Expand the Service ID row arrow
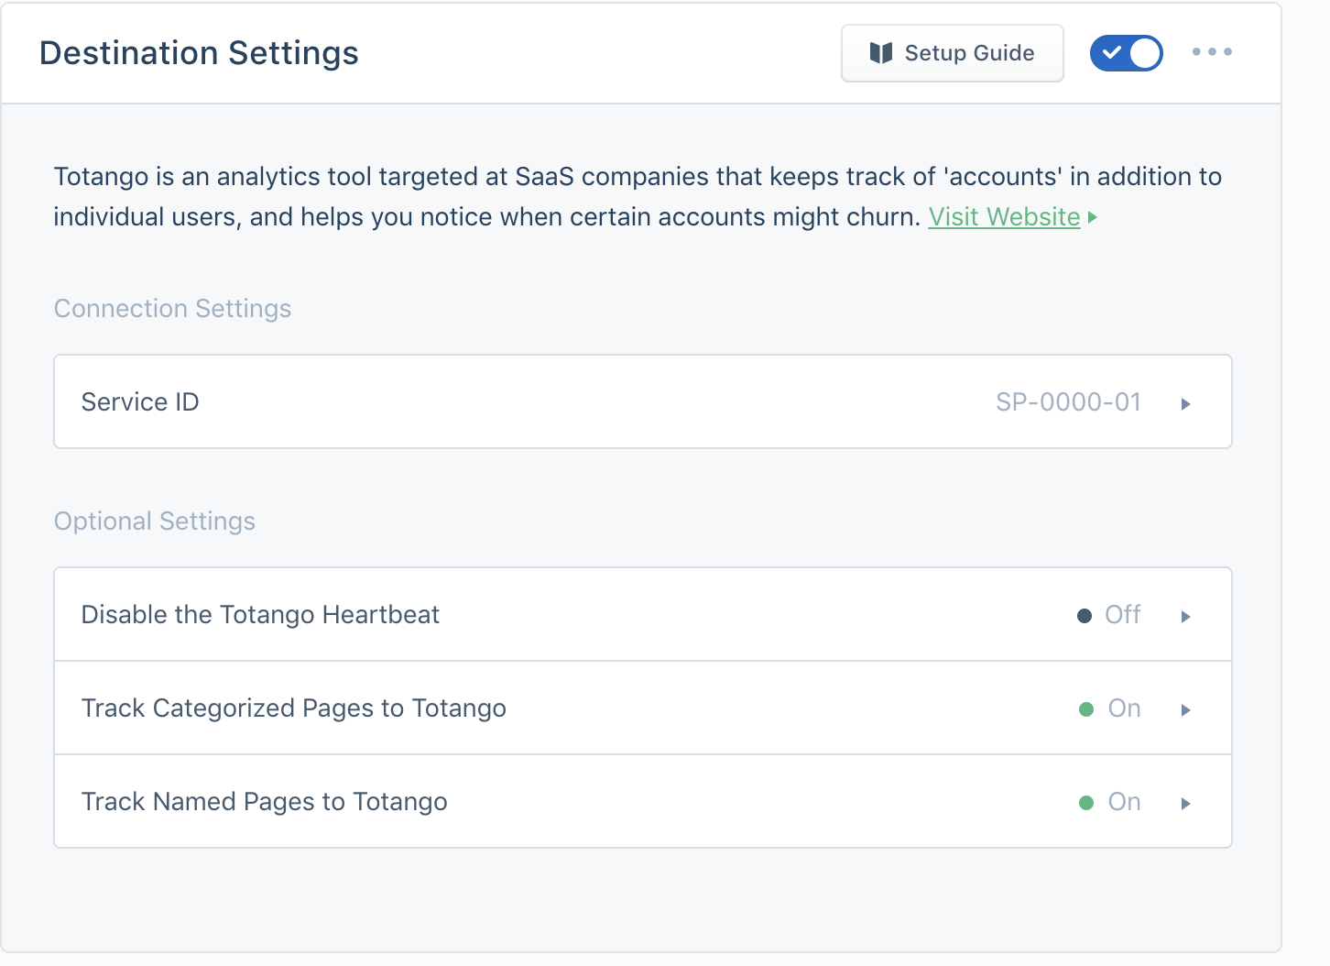1330x966 pixels. (1185, 404)
